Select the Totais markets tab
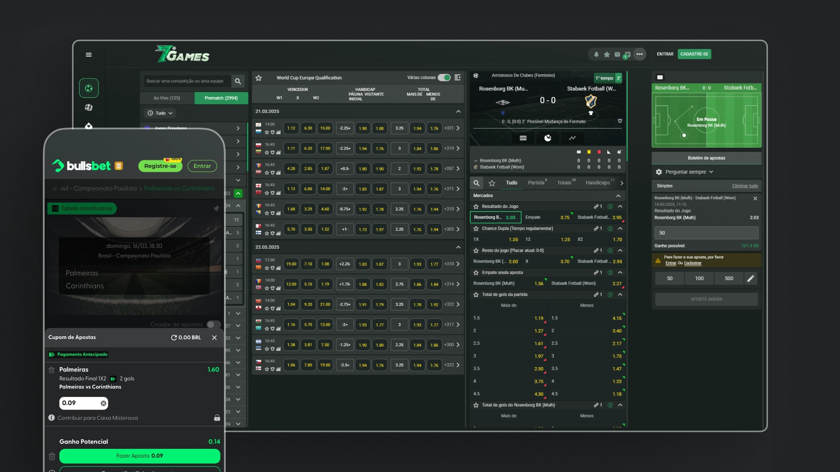840x472 pixels. 566,183
